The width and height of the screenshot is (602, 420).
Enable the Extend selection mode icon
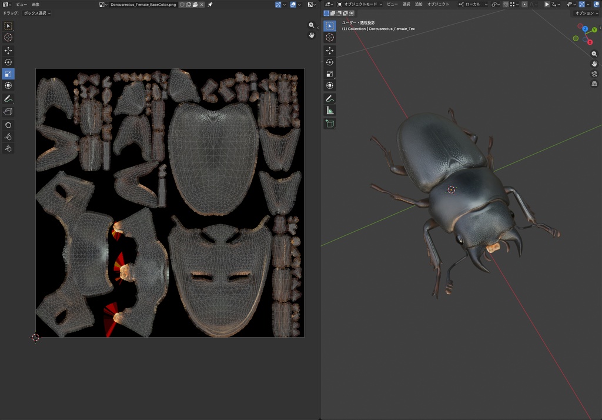tap(333, 13)
